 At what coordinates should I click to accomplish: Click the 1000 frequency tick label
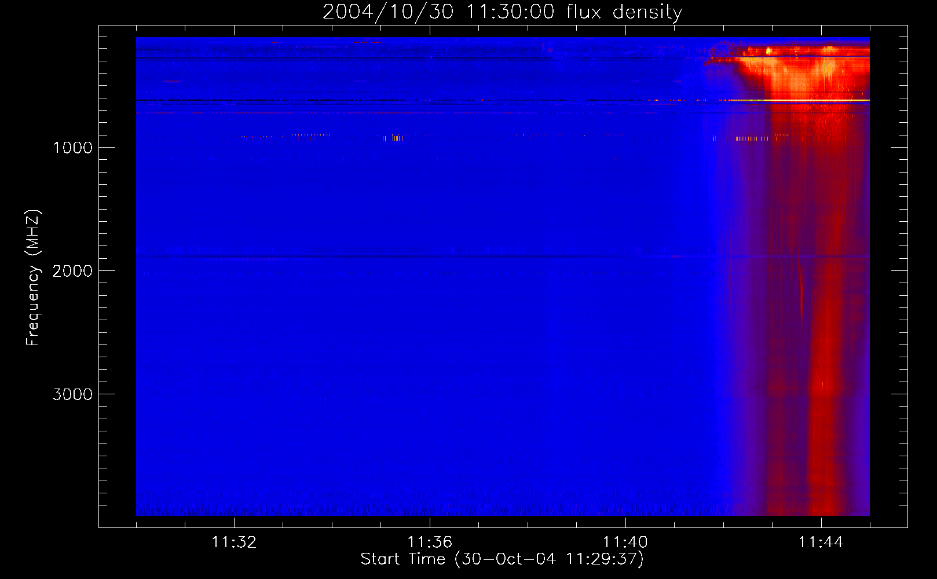(73, 148)
